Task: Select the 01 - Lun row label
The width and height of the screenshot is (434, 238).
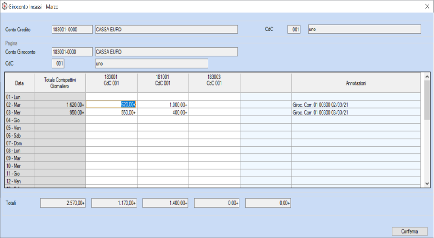Action: [19, 97]
